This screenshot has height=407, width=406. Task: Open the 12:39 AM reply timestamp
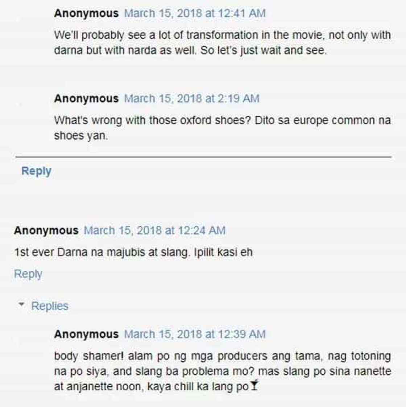(195, 334)
